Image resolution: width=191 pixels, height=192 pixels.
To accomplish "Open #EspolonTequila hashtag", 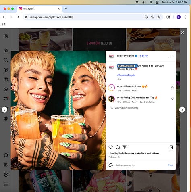I will (x=126, y=75).
